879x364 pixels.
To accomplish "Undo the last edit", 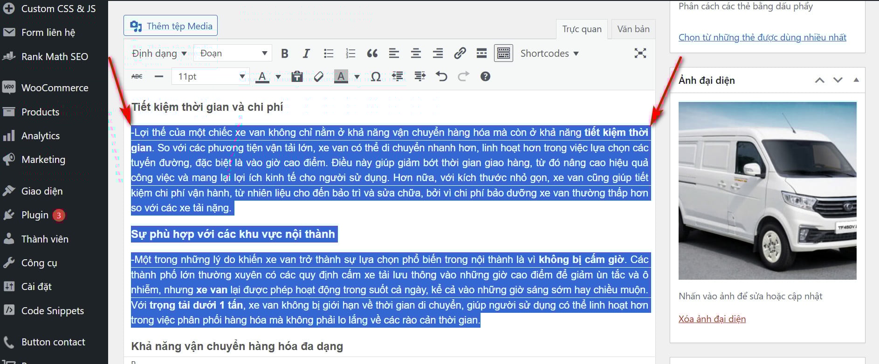I will click(441, 76).
